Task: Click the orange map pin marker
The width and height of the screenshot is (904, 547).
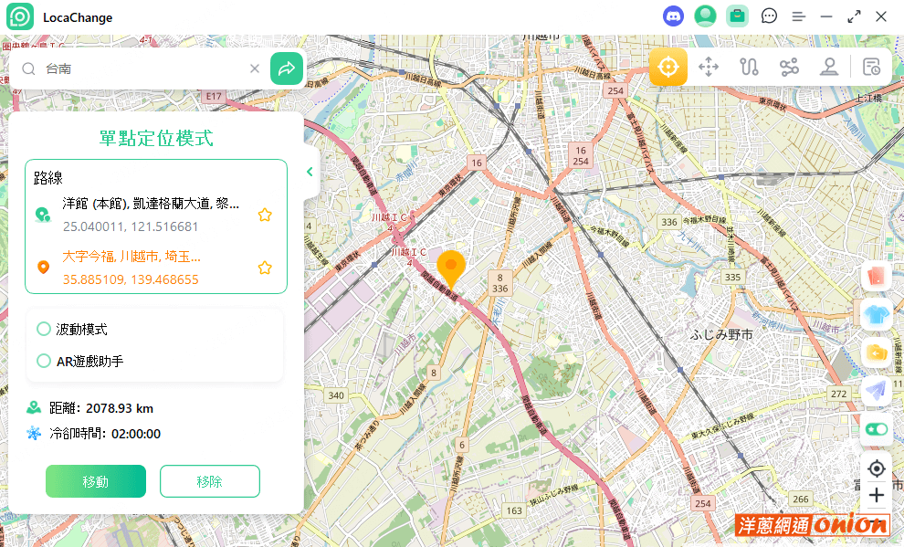Action: pyautogui.click(x=451, y=269)
